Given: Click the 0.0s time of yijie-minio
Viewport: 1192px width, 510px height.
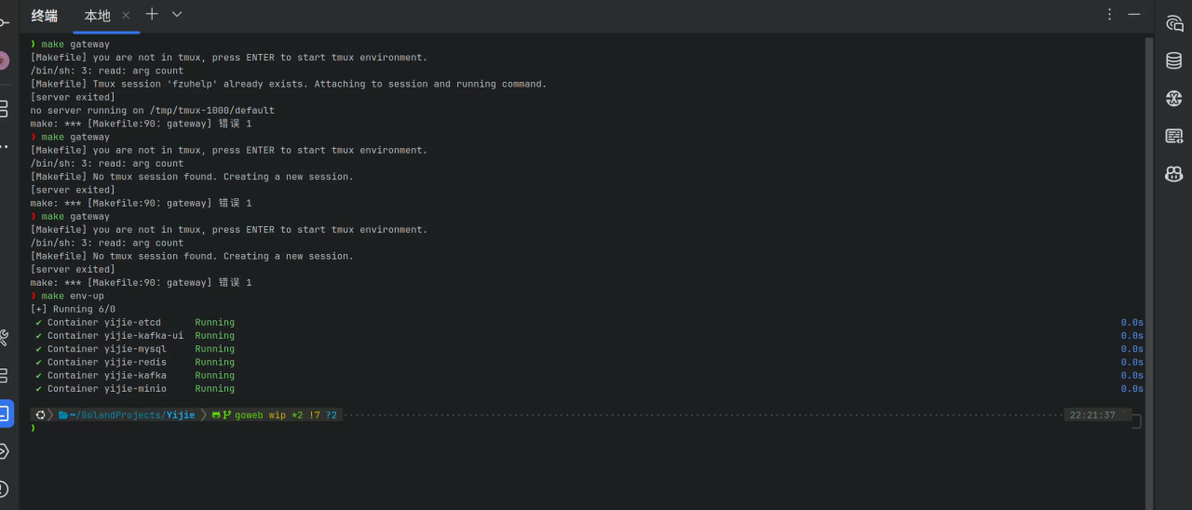Looking at the screenshot, I should coord(1131,389).
